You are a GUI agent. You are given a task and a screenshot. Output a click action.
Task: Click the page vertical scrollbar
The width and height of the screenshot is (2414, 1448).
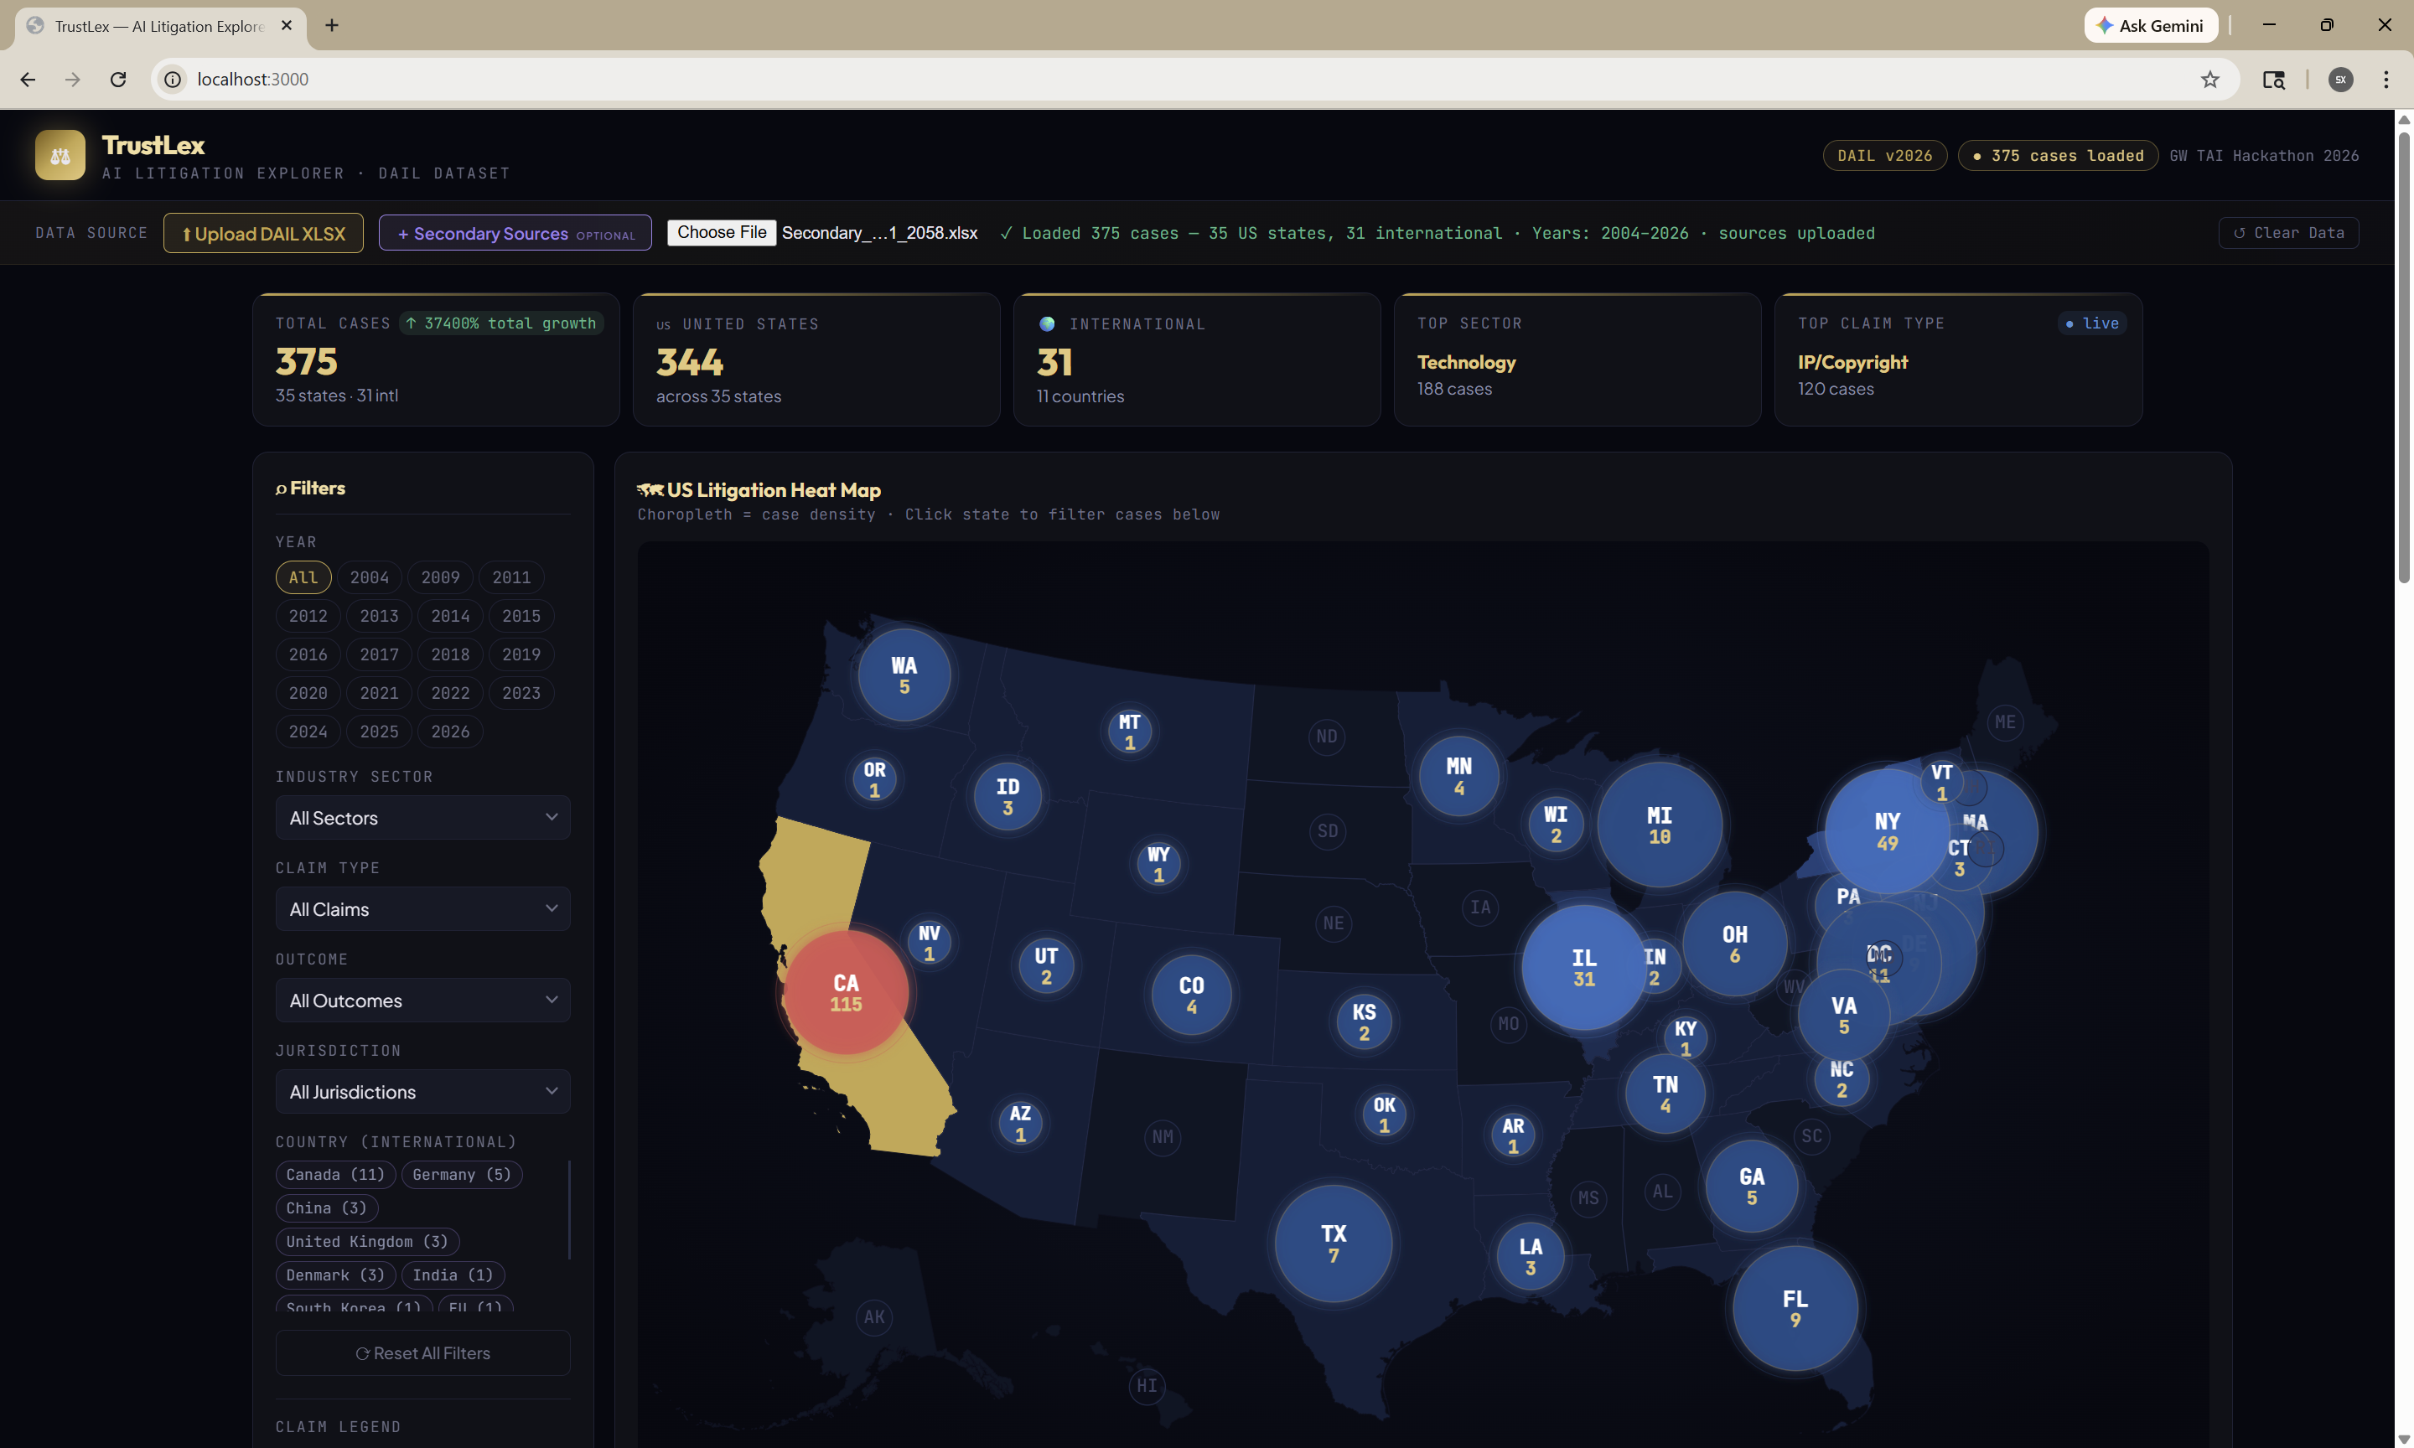point(2403,356)
